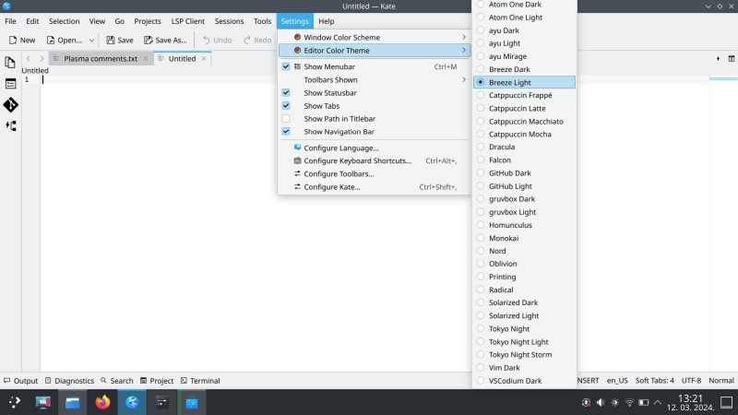The width and height of the screenshot is (738, 415).
Task: Launch Firefox from the taskbar
Action: [x=101, y=402]
